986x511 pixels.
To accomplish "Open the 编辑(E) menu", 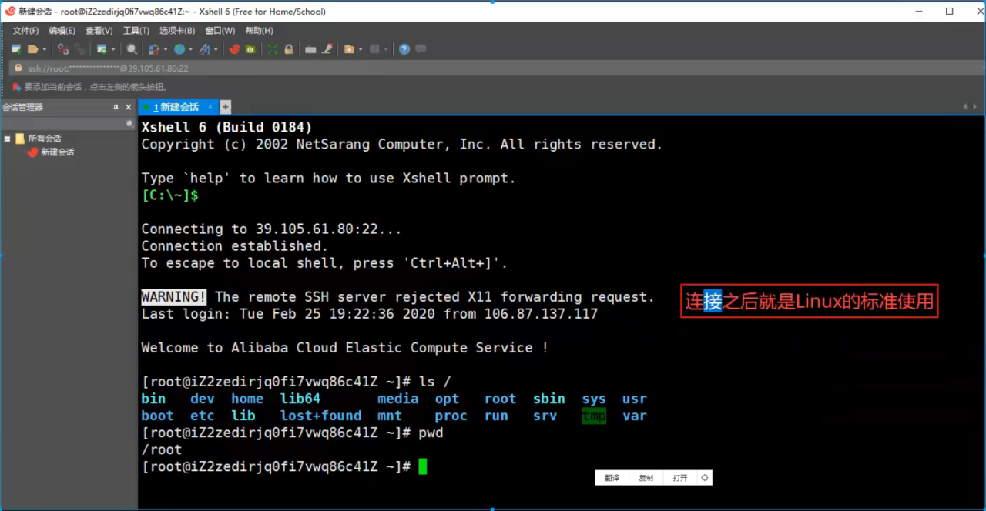I will click(x=62, y=31).
